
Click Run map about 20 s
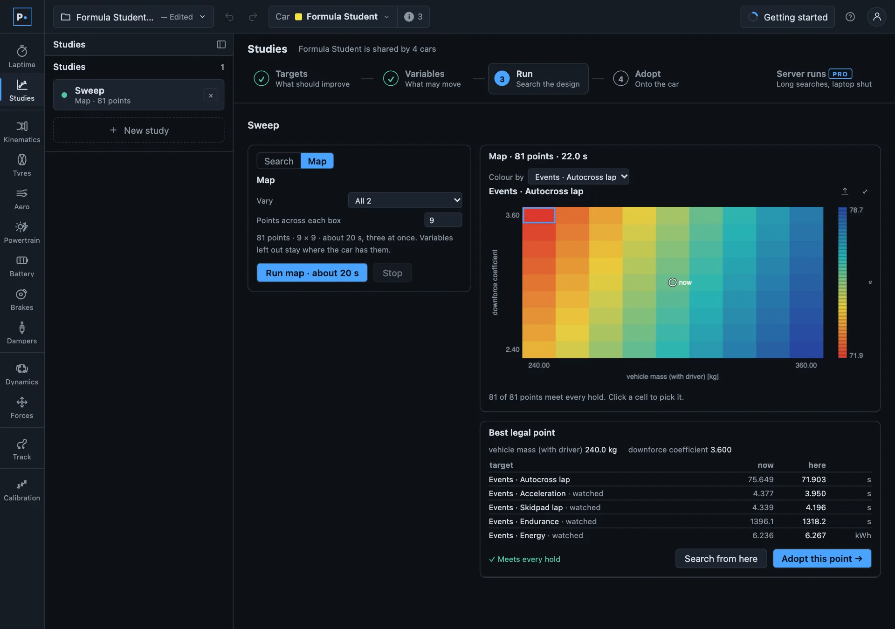coord(312,273)
